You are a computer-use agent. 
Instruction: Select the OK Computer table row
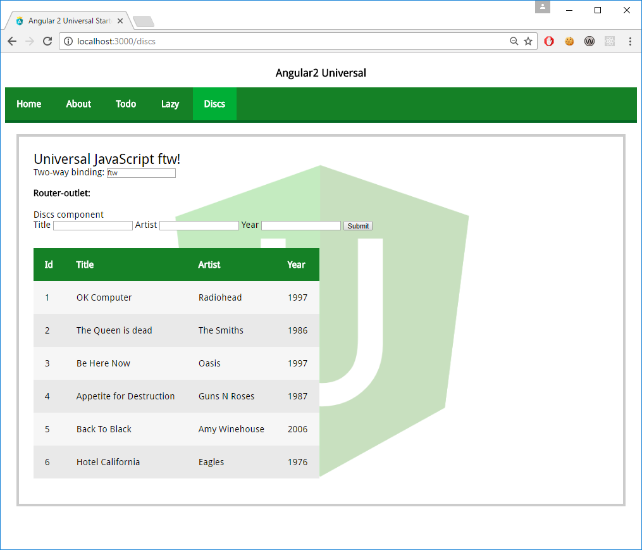coord(176,297)
